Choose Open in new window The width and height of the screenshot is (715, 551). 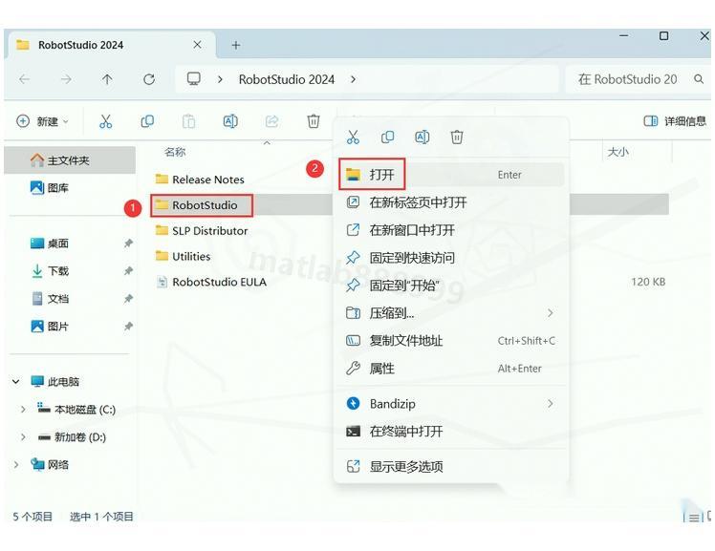click(x=451, y=230)
